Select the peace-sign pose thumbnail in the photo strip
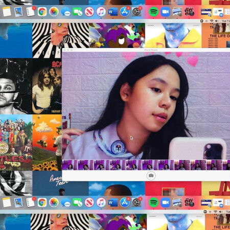Screen dimensions: 230x230 tap(118, 165)
